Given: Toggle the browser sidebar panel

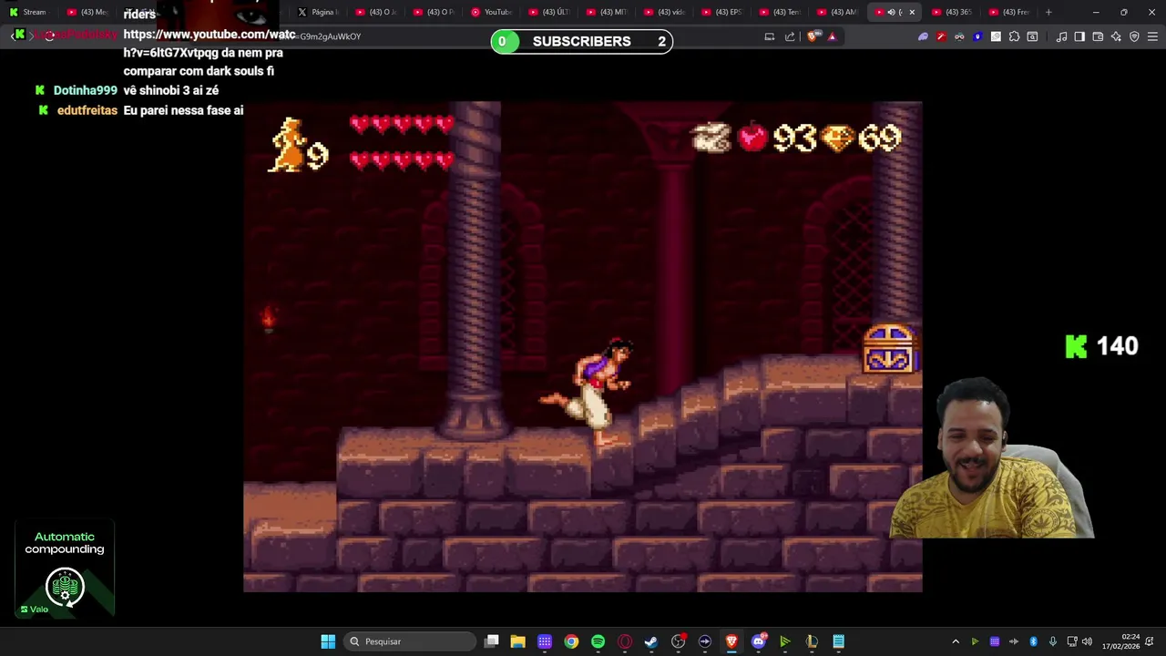Looking at the screenshot, I should 1079,36.
